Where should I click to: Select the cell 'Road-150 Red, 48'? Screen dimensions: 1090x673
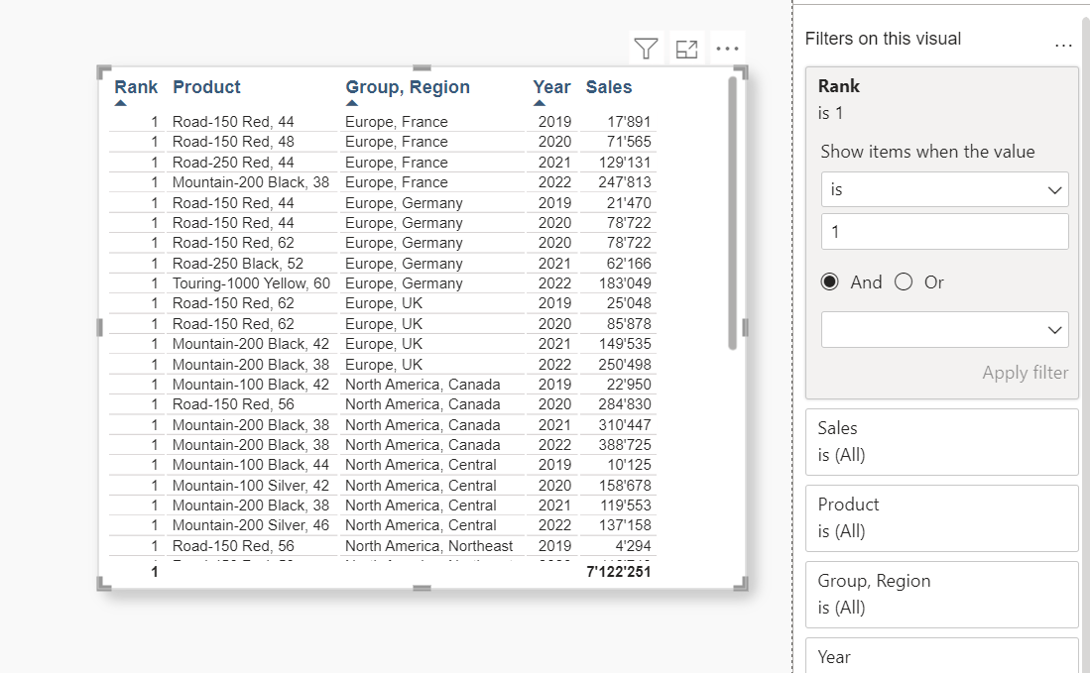[233, 142]
